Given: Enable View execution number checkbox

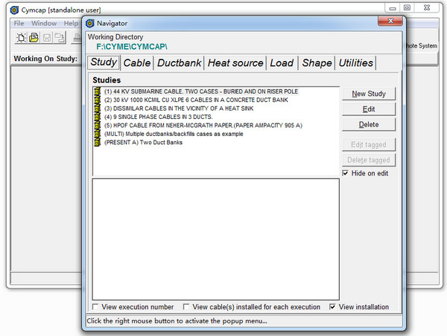Looking at the screenshot, I should [95, 306].
